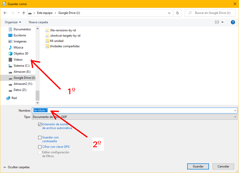Open the Música folder in sidebar
The height and width of the screenshot is (173, 239).
(x=18, y=47)
